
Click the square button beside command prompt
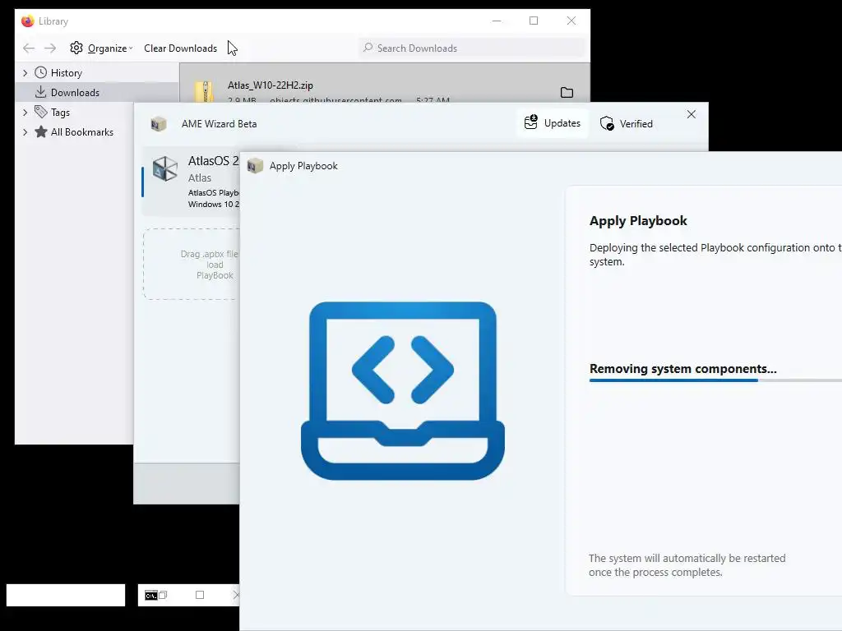200,595
